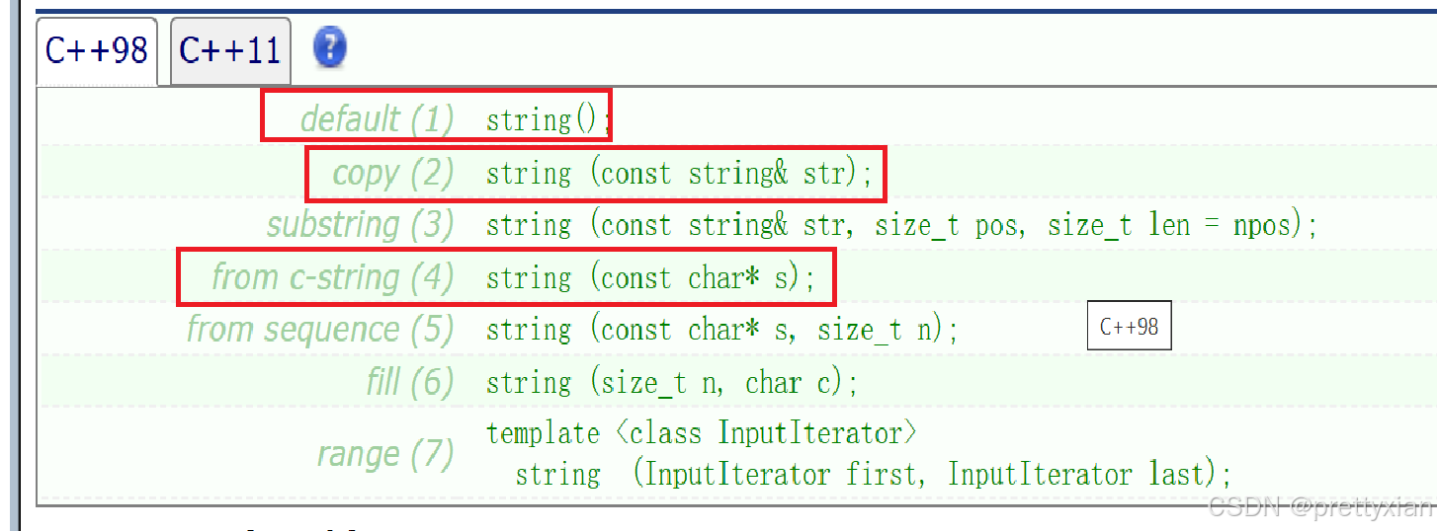This screenshot has width=1437, height=532.
Task: Click the InputIterator first, InputIterator last line
Action: [x=874, y=474]
